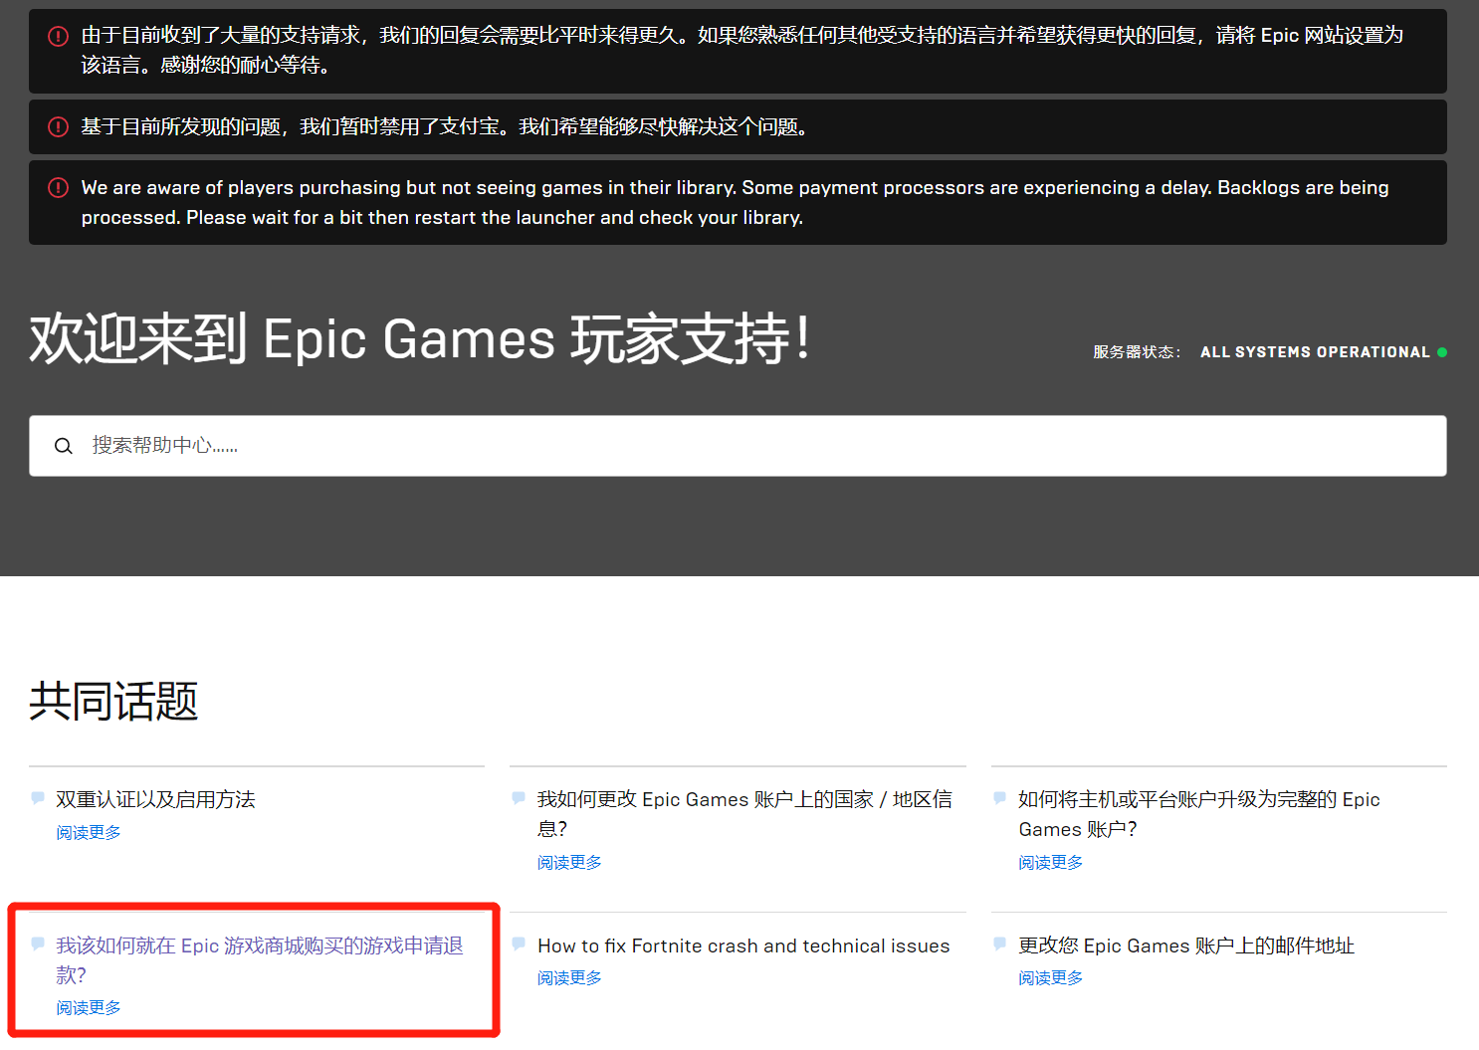Viewport: 1479px width, 1050px height.
Task: Open the article on changing country / 地区信息
Action: click(x=744, y=813)
